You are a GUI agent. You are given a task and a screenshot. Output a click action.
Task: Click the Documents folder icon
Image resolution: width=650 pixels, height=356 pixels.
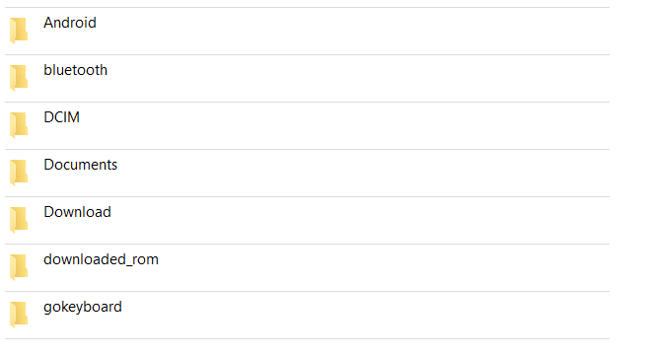pos(19,172)
